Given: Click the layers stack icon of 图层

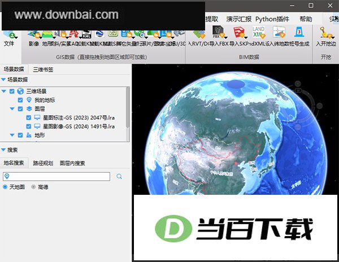Looking at the screenshot, I should (29, 108).
